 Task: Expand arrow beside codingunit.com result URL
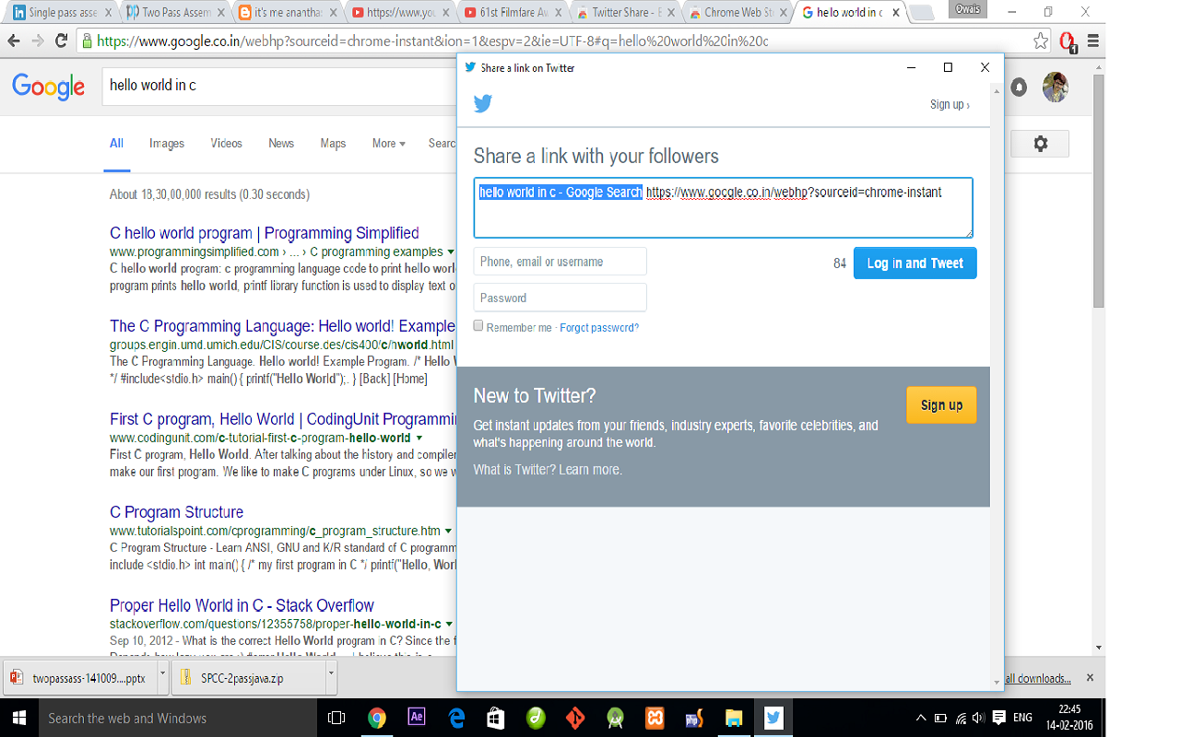(x=419, y=438)
